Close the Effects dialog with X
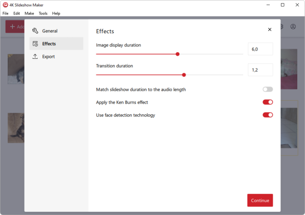This screenshot has width=305, height=215. pyautogui.click(x=270, y=30)
